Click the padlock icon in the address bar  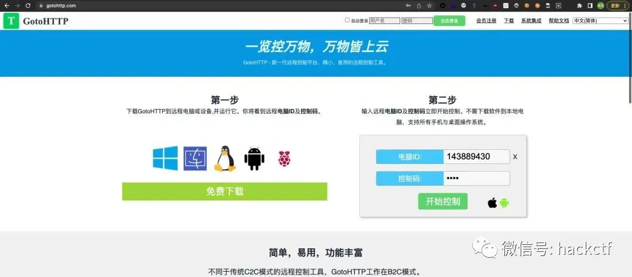pyautogui.click(x=41, y=6)
